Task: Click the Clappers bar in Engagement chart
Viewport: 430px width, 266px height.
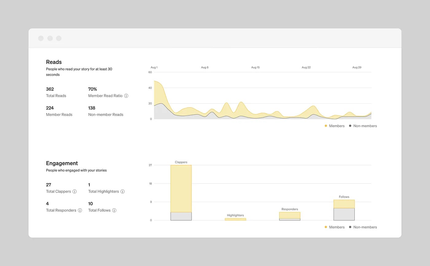Action: coord(181,193)
